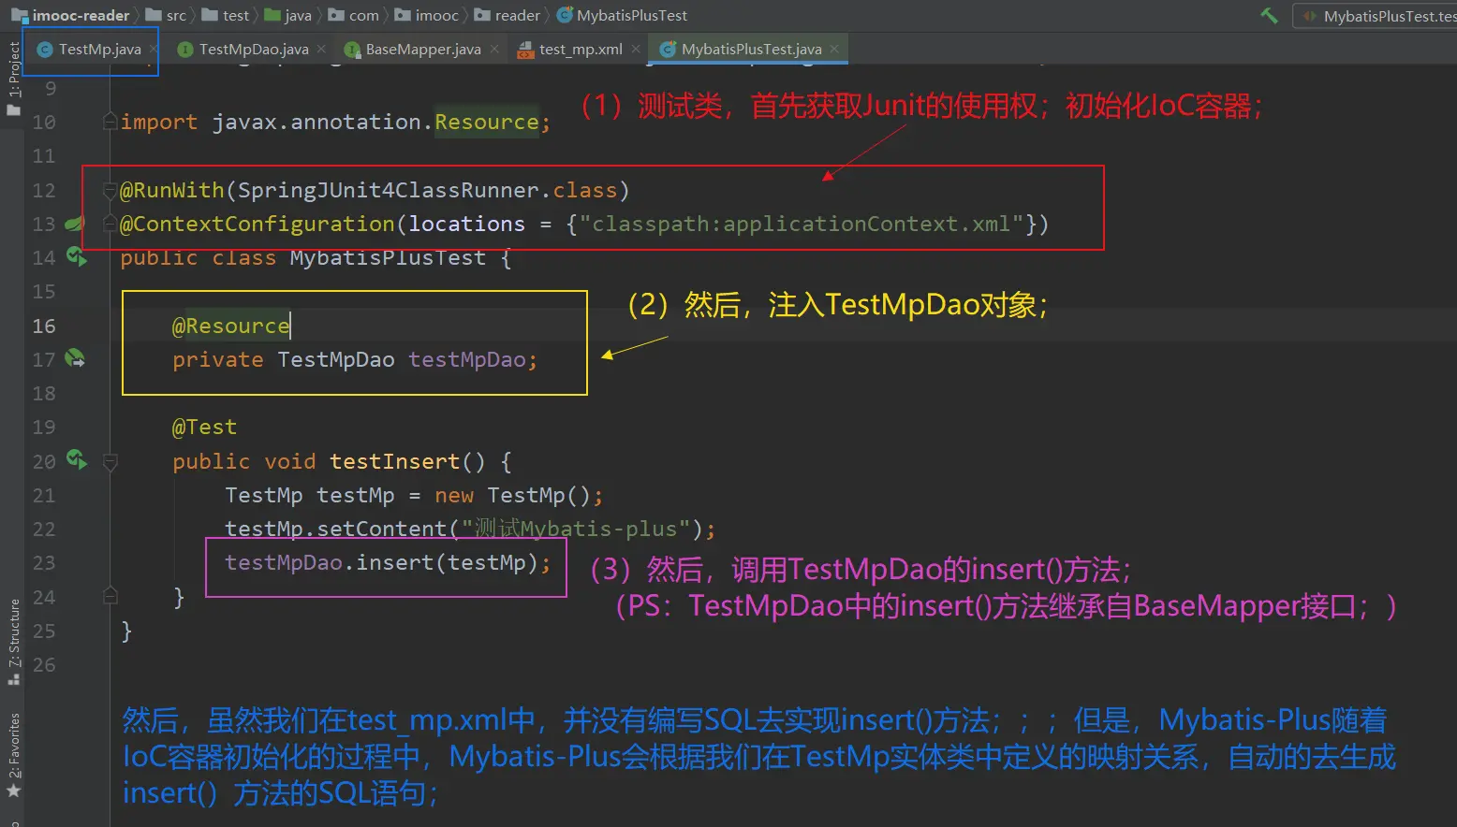Click the Spring bean leaf gutter icon
The height and width of the screenshot is (827, 1457).
coord(74,224)
